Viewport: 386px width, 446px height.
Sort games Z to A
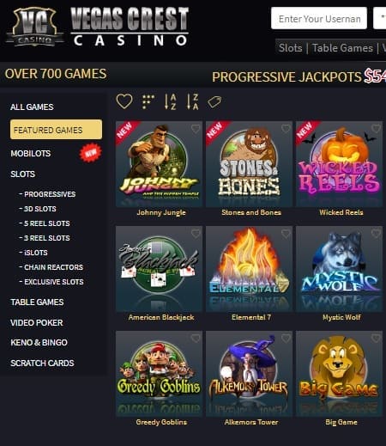pos(192,101)
